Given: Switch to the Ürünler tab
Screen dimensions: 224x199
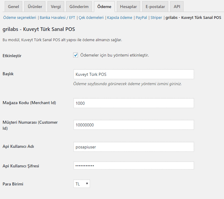Looking at the screenshot, I should (x=35, y=6).
